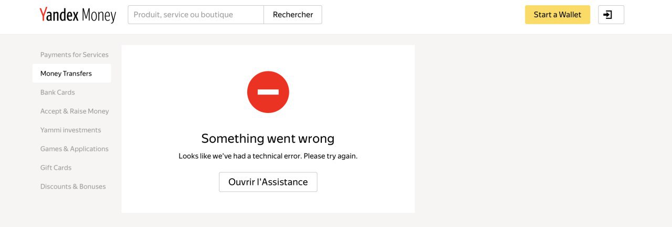Open Yammi investments section

click(x=71, y=130)
